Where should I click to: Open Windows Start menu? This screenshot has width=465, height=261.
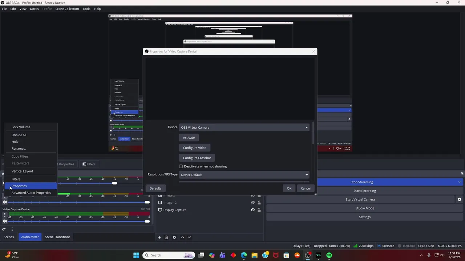tap(136, 255)
